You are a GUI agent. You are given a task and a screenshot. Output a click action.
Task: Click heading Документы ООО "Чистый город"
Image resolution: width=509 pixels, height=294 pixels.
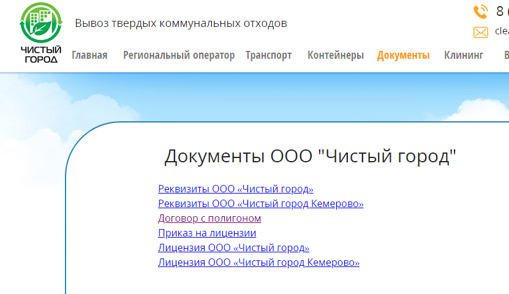click(x=311, y=156)
